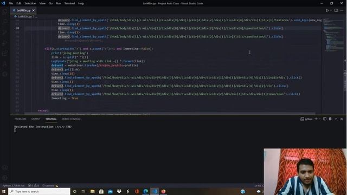Click the python terminal label
This screenshot has width=347, height=195.
coord(306,119)
